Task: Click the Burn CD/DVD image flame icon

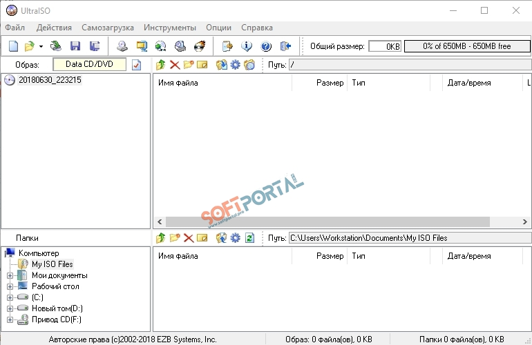Action: [200, 46]
